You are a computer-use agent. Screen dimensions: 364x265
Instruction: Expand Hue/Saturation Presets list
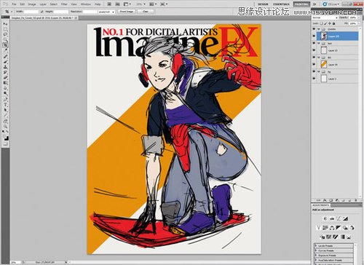point(316,260)
